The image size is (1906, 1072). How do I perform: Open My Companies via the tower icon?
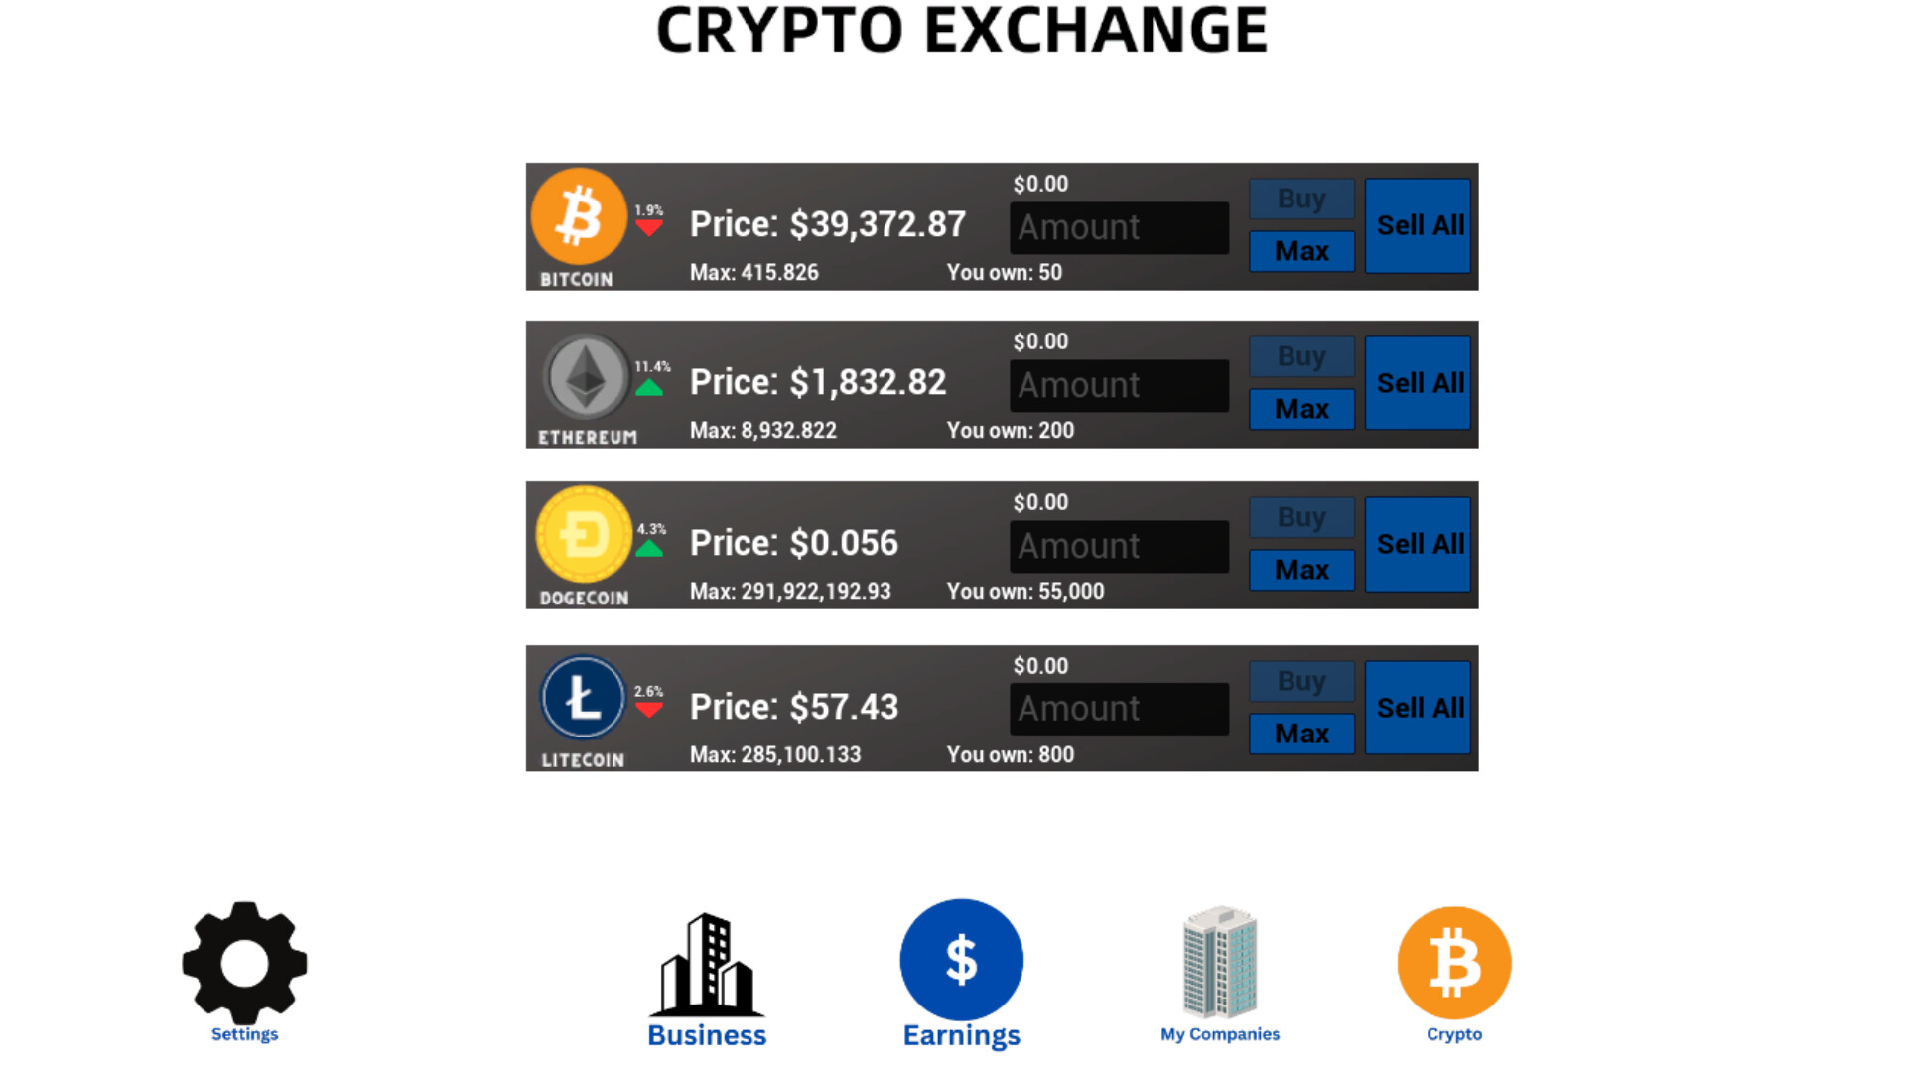tap(1220, 963)
